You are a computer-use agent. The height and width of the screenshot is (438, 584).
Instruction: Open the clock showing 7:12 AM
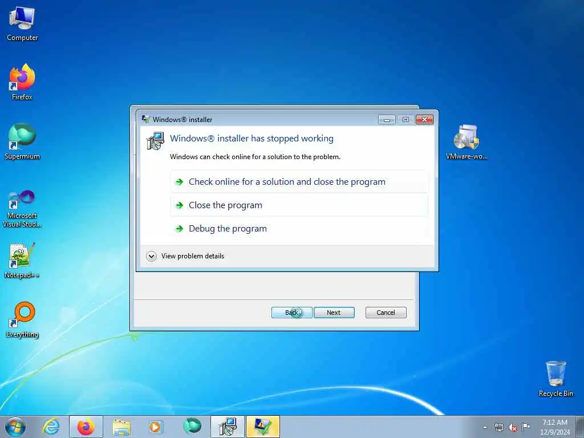click(x=555, y=427)
